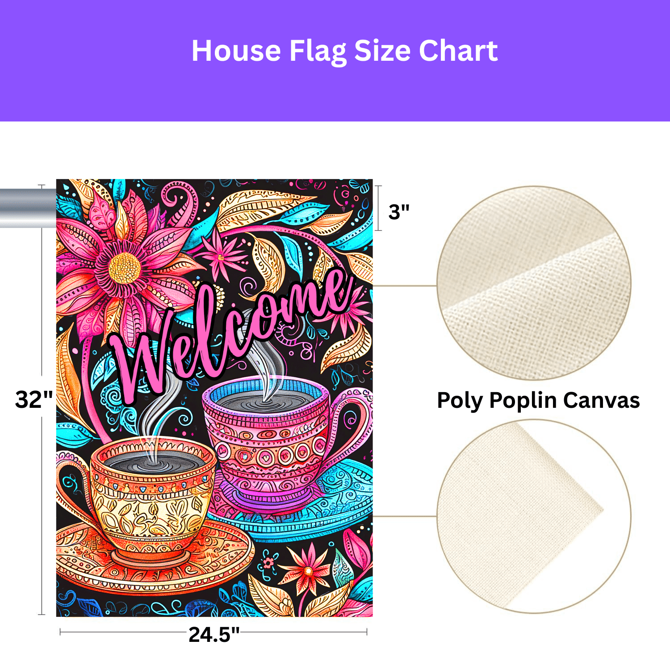Click the large pink flower's yellow center
670x670 pixels.
tap(125, 268)
